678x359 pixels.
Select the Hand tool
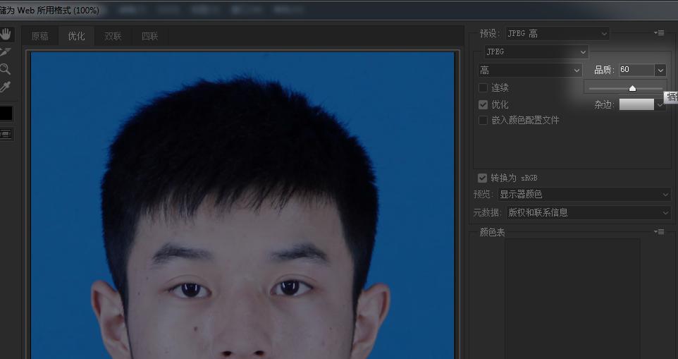(x=5, y=34)
